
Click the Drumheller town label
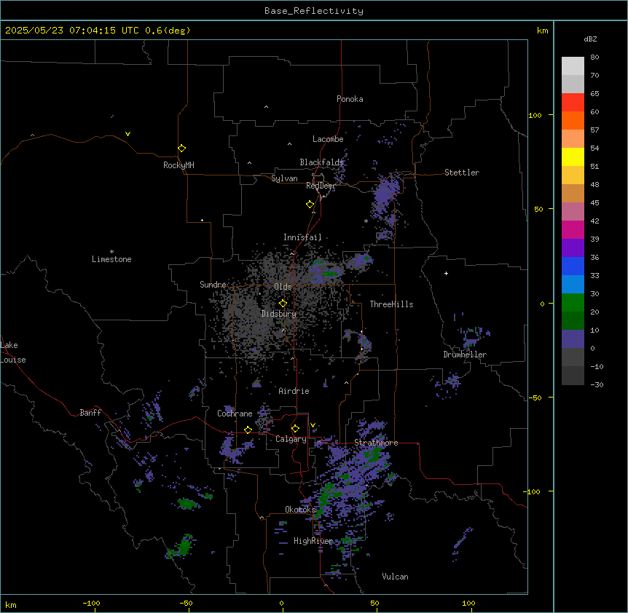(465, 355)
